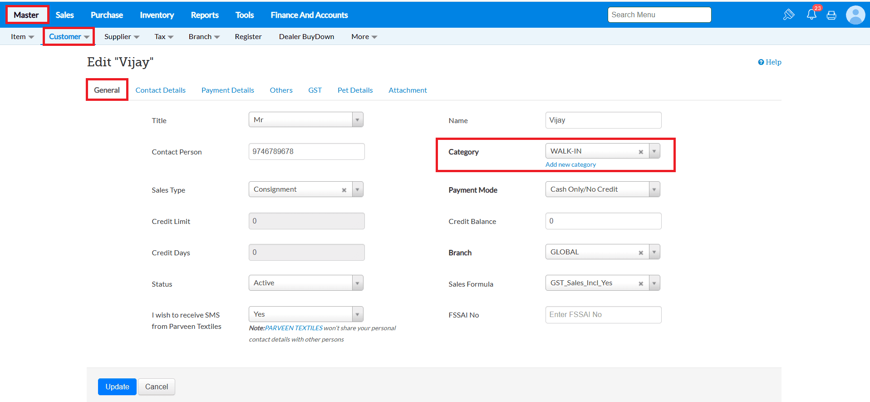Click the Add new category link
This screenshot has width=870, height=402.
[x=570, y=164]
